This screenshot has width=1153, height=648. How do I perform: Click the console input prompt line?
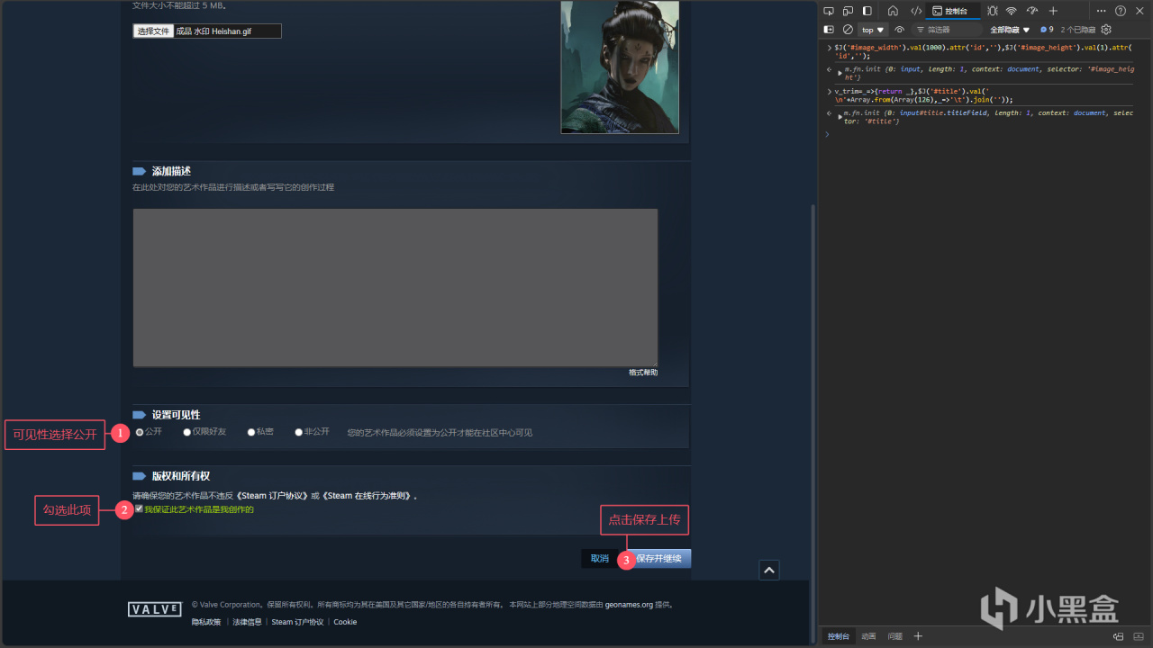[982, 134]
